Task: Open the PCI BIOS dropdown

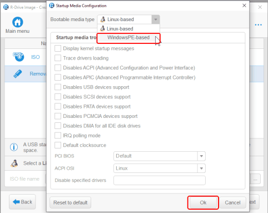Action: [x=201, y=156]
